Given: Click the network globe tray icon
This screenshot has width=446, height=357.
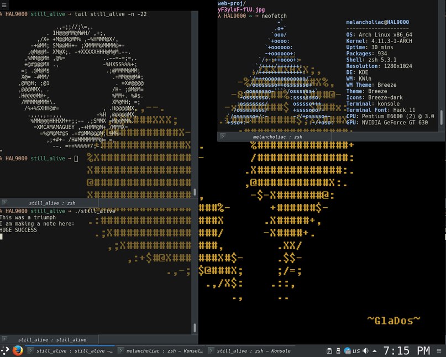Looking at the screenshot, I should click(x=347, y=351).
